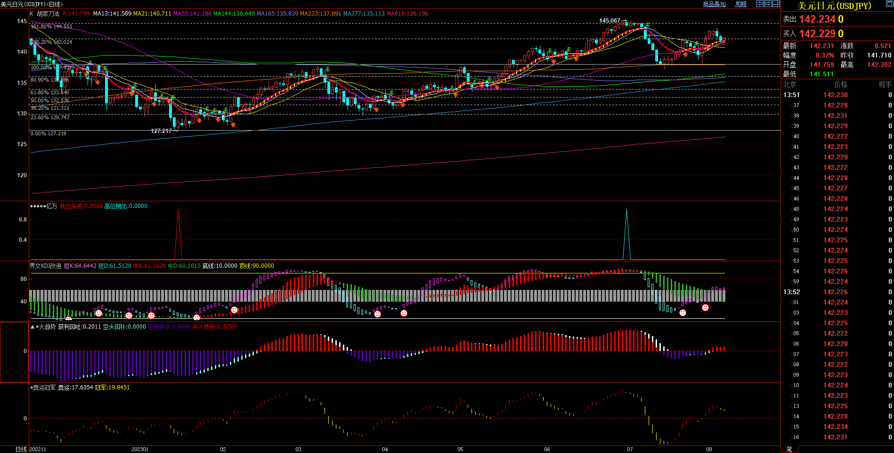Click the 日线 period label at bottom-left
Image resolution: width=894 pixels, height=453 pixels.
(21, 449)
